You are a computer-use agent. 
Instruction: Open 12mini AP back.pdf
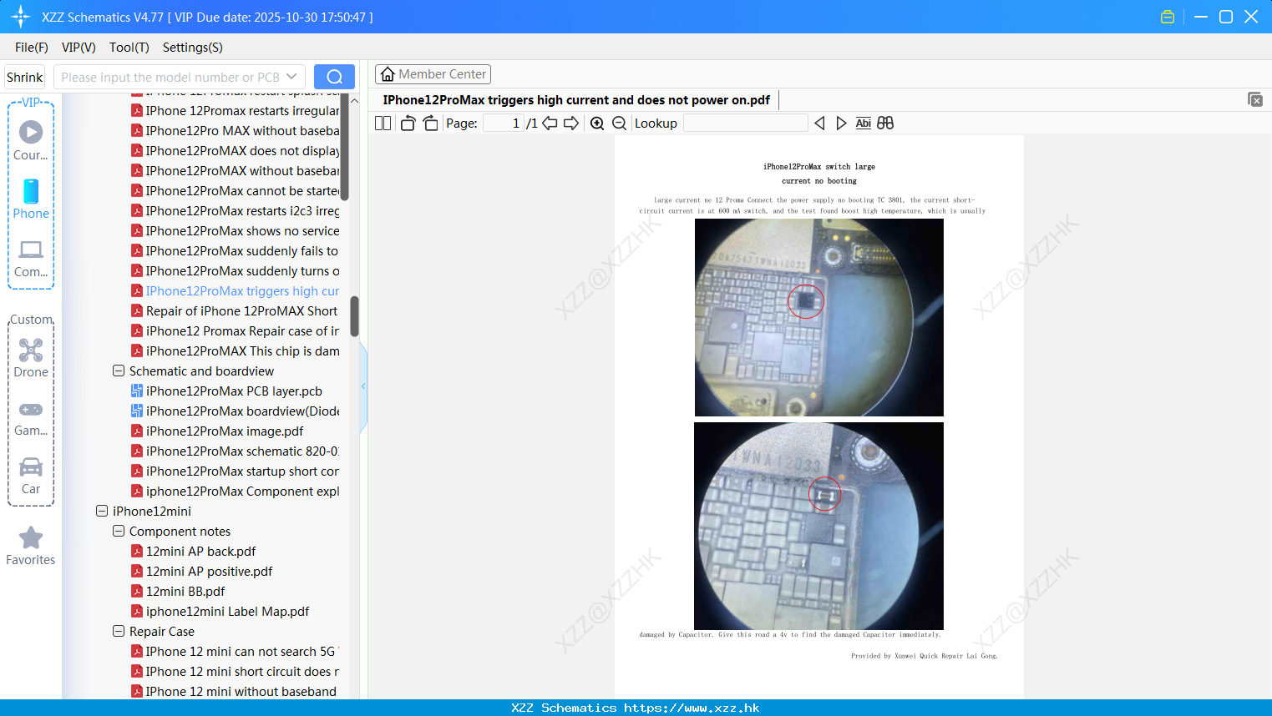(200, 551)
